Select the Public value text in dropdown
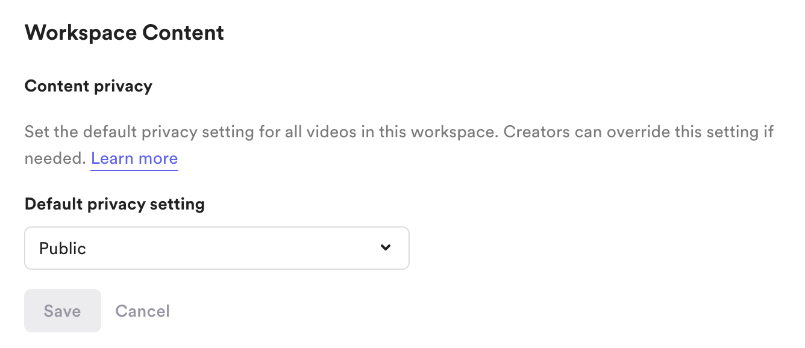Screen dimensions: 805x348 [63, 248]
